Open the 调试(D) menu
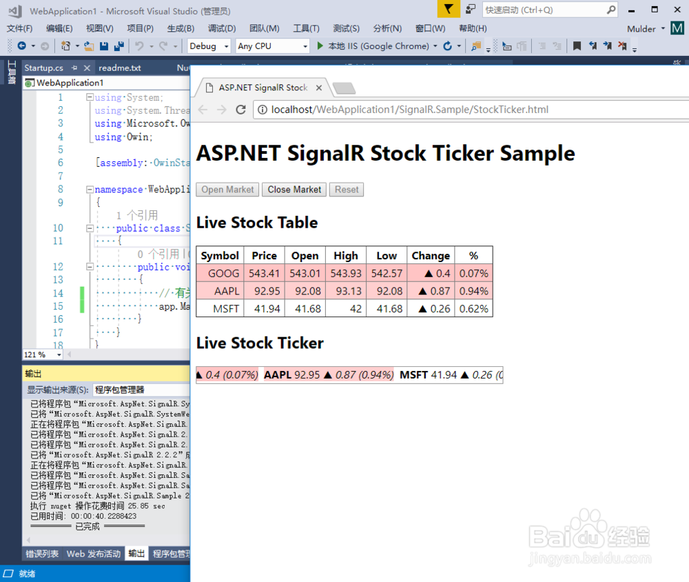Screen dimensions: 689x582 pos(221,28)
